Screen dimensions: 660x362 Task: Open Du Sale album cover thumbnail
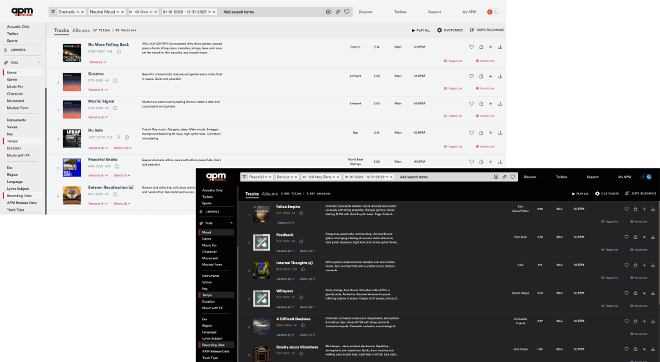[72, 138]
